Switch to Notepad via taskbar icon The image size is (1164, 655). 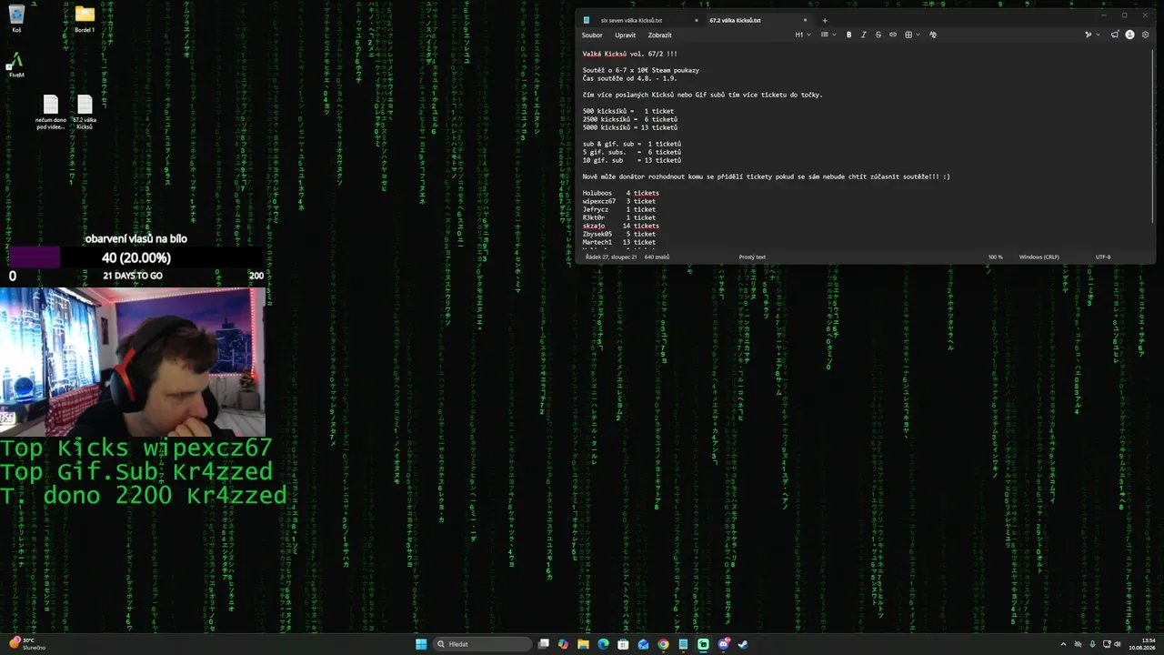tap(683, 644)
